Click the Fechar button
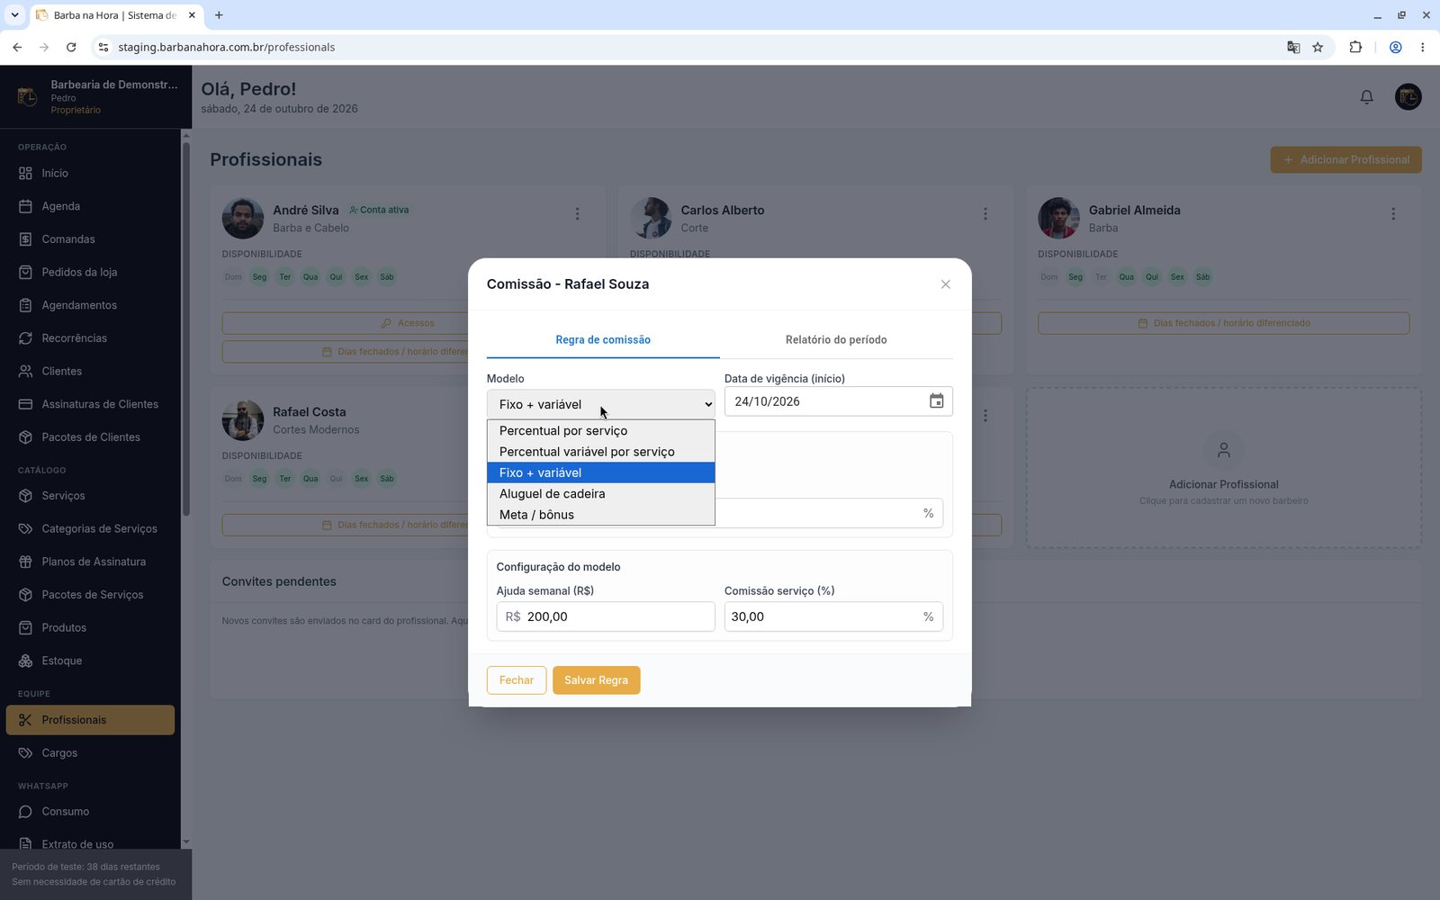The height and width of the screenshot is (900, 1440). point(517,680)
